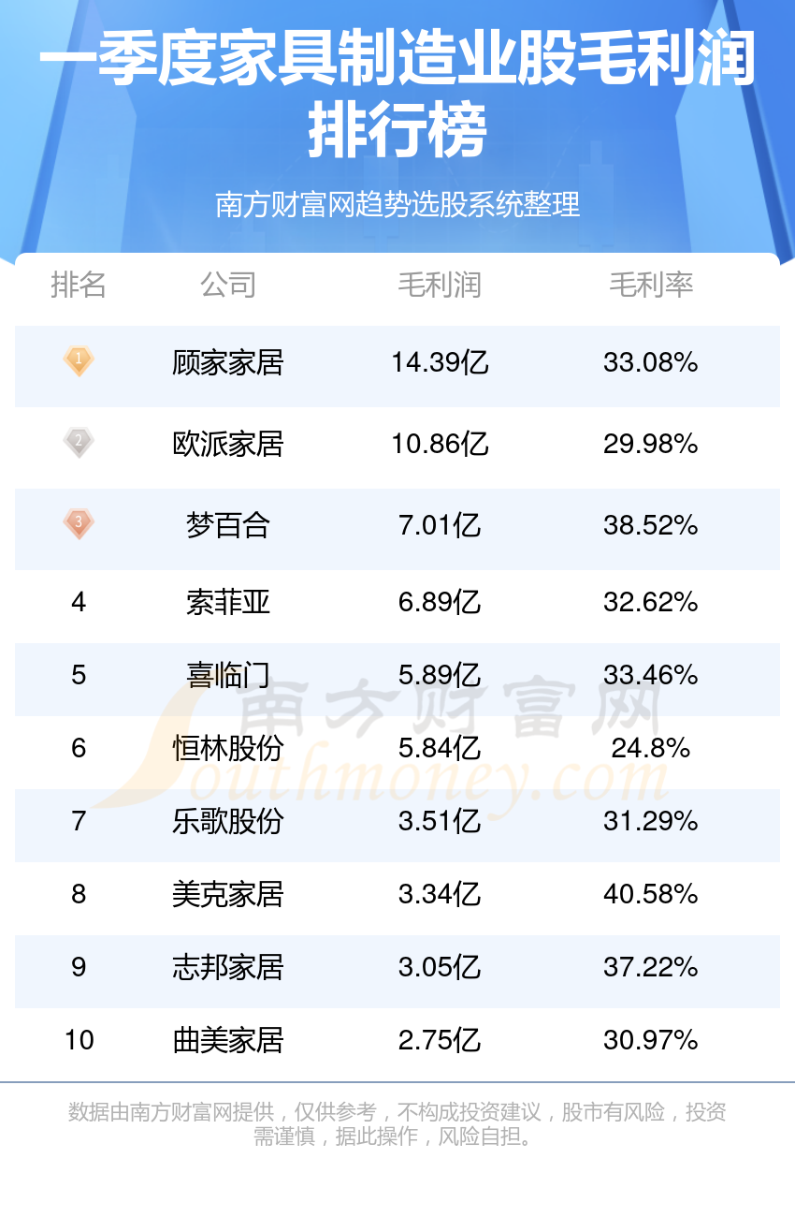Click 梦百合 company name
The image size is (795, 1217).
click(x=228, y=525)
